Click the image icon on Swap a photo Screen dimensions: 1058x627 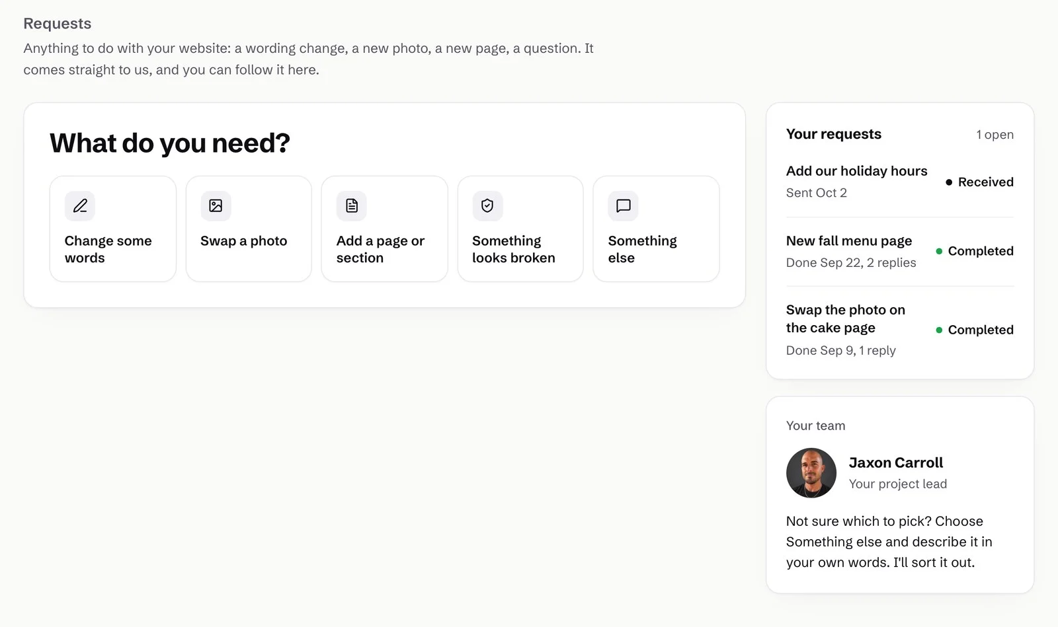[x=216, y=205]
